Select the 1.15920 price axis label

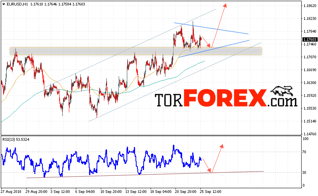coord(310,95)
